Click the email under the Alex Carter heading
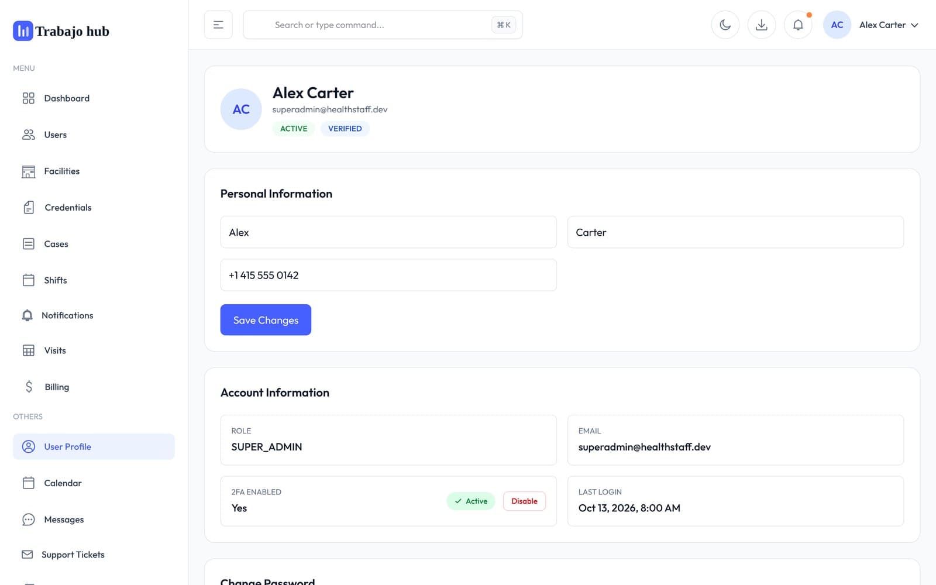The image size is (936, 585). click(x=330, y=109)
